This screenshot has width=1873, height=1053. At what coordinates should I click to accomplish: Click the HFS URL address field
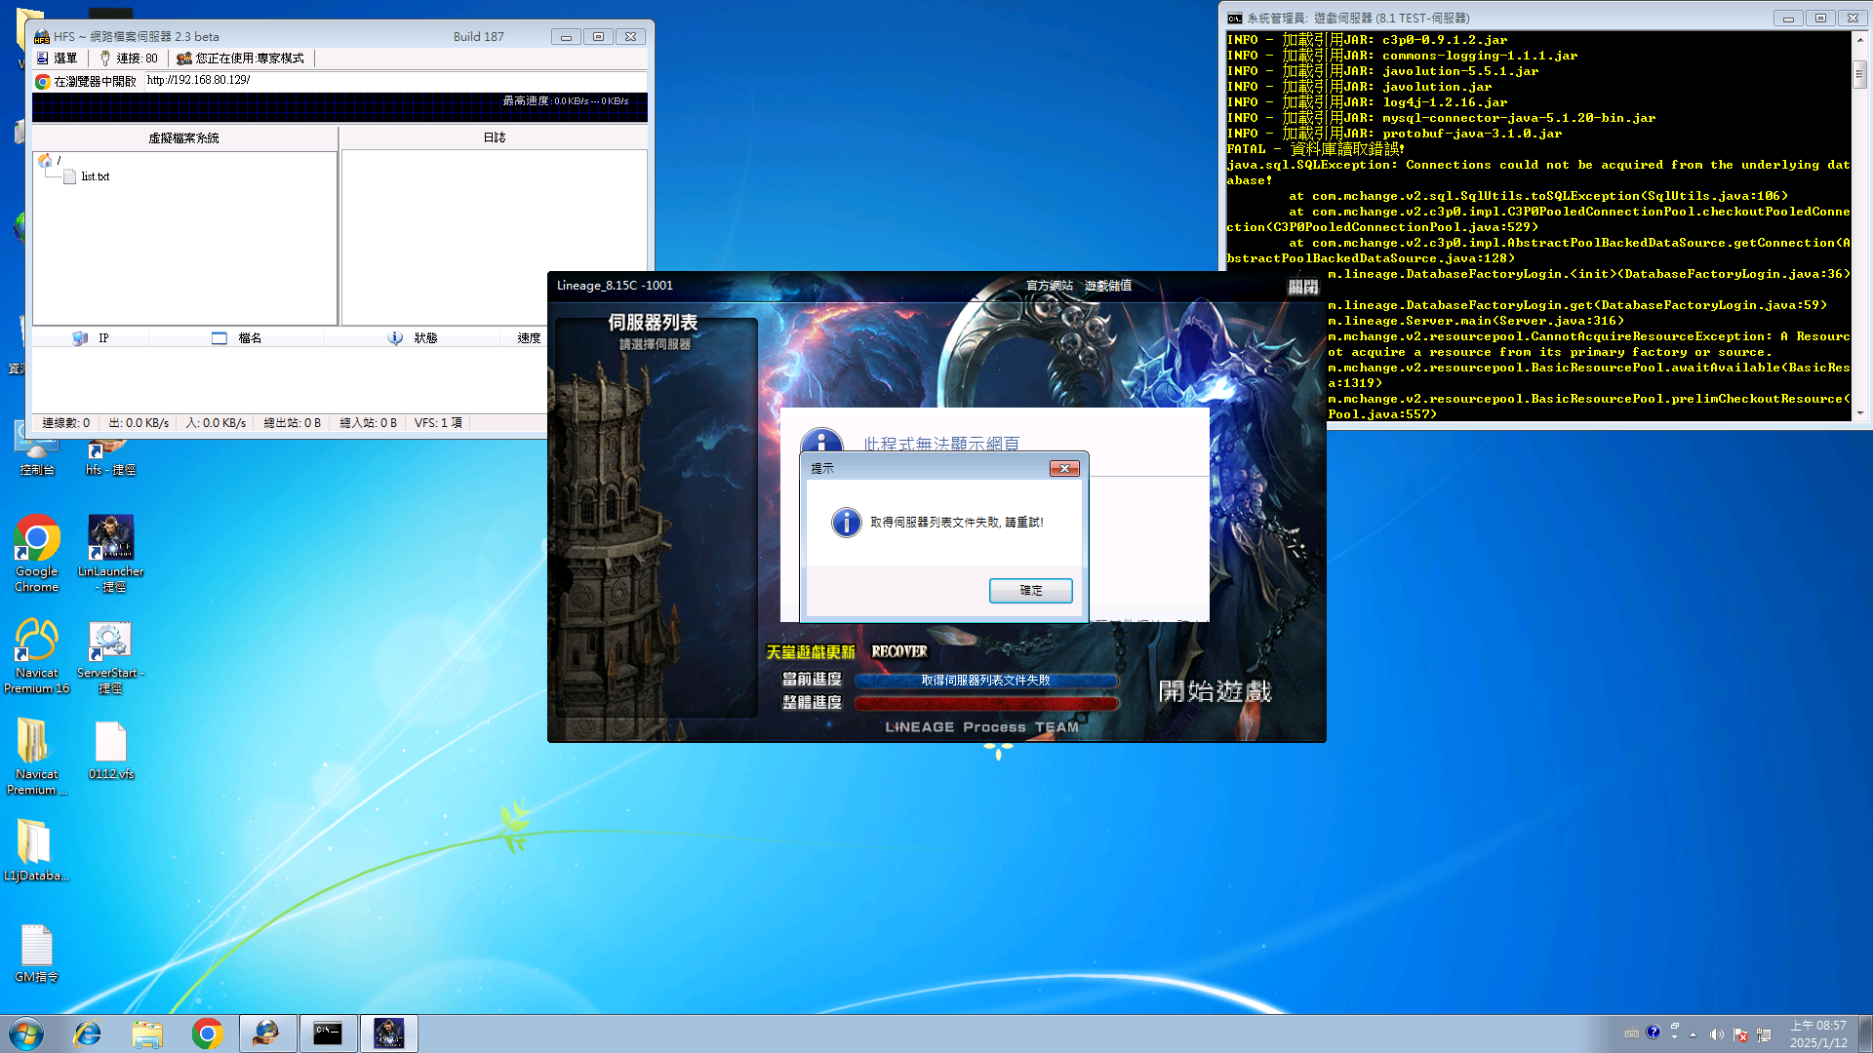click(395, 81)
